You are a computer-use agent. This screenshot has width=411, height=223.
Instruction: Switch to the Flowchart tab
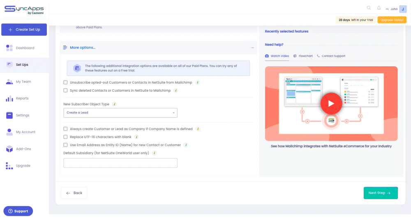[303, 56]
